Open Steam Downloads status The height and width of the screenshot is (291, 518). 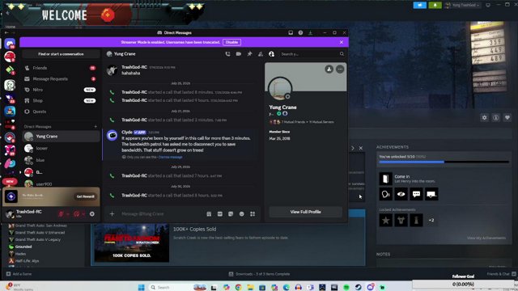[x=259, y=274]
